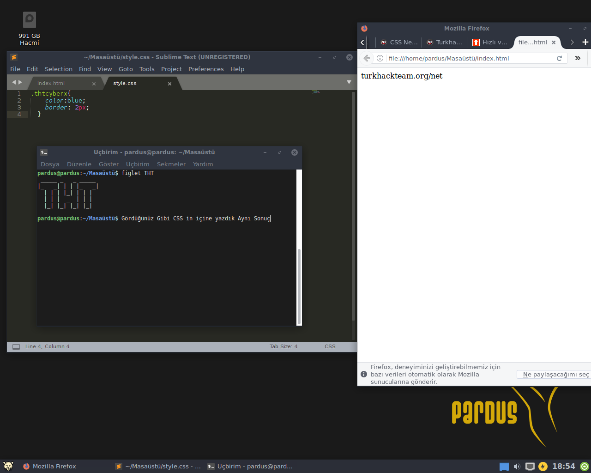This screenshot has width=591, height=473.
Task: Close the Uçbirim terminal window
Action: pos(295,152)
